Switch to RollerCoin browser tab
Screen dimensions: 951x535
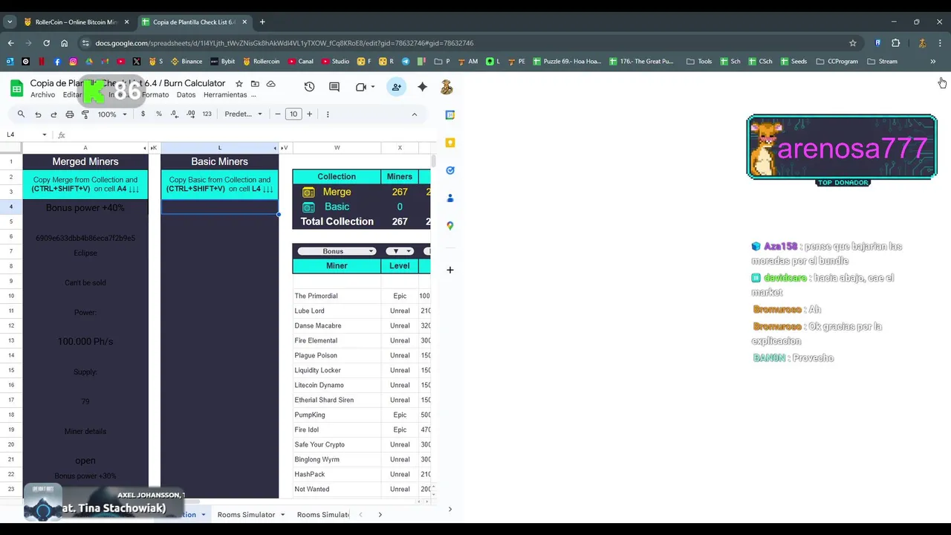[x=77, y=22]
